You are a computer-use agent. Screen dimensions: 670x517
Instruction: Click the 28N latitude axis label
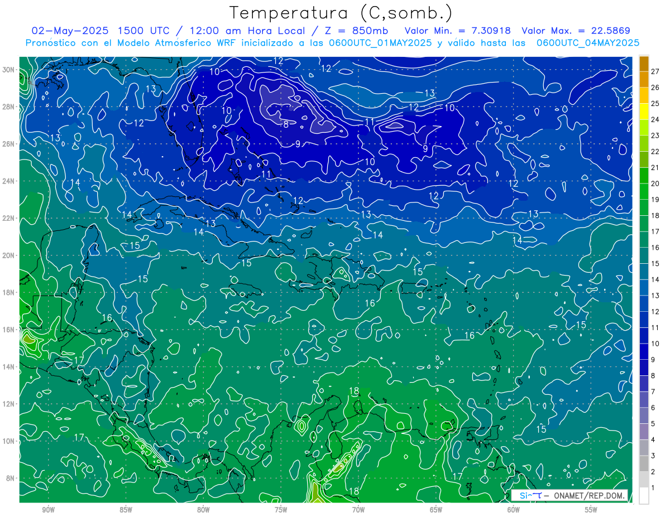click(8, 107)
